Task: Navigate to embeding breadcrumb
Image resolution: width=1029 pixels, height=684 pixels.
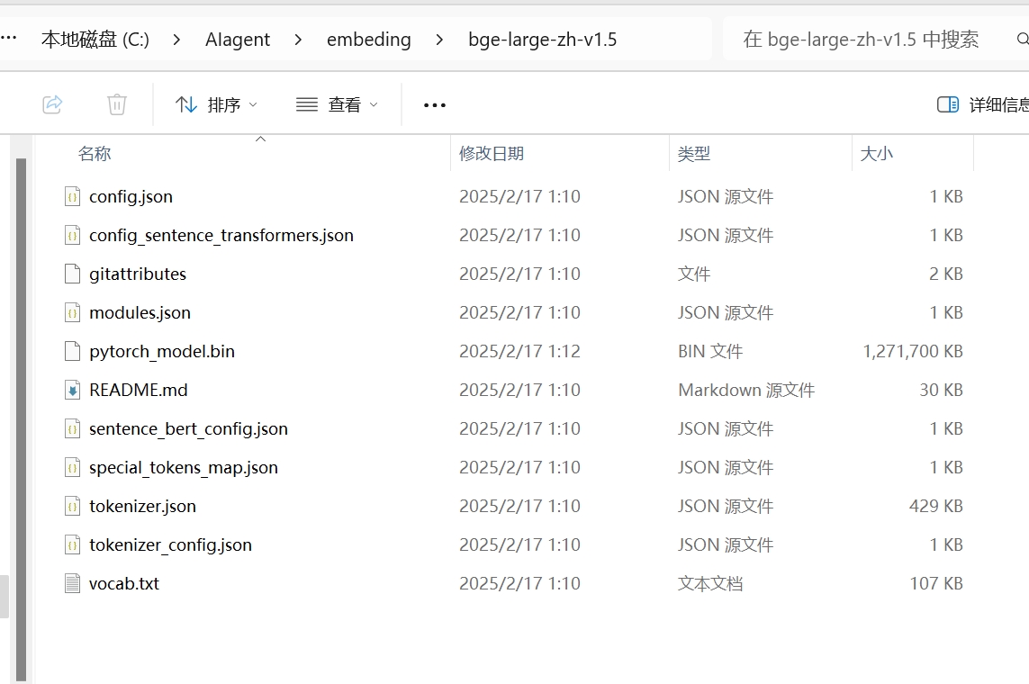Action: 369,40
